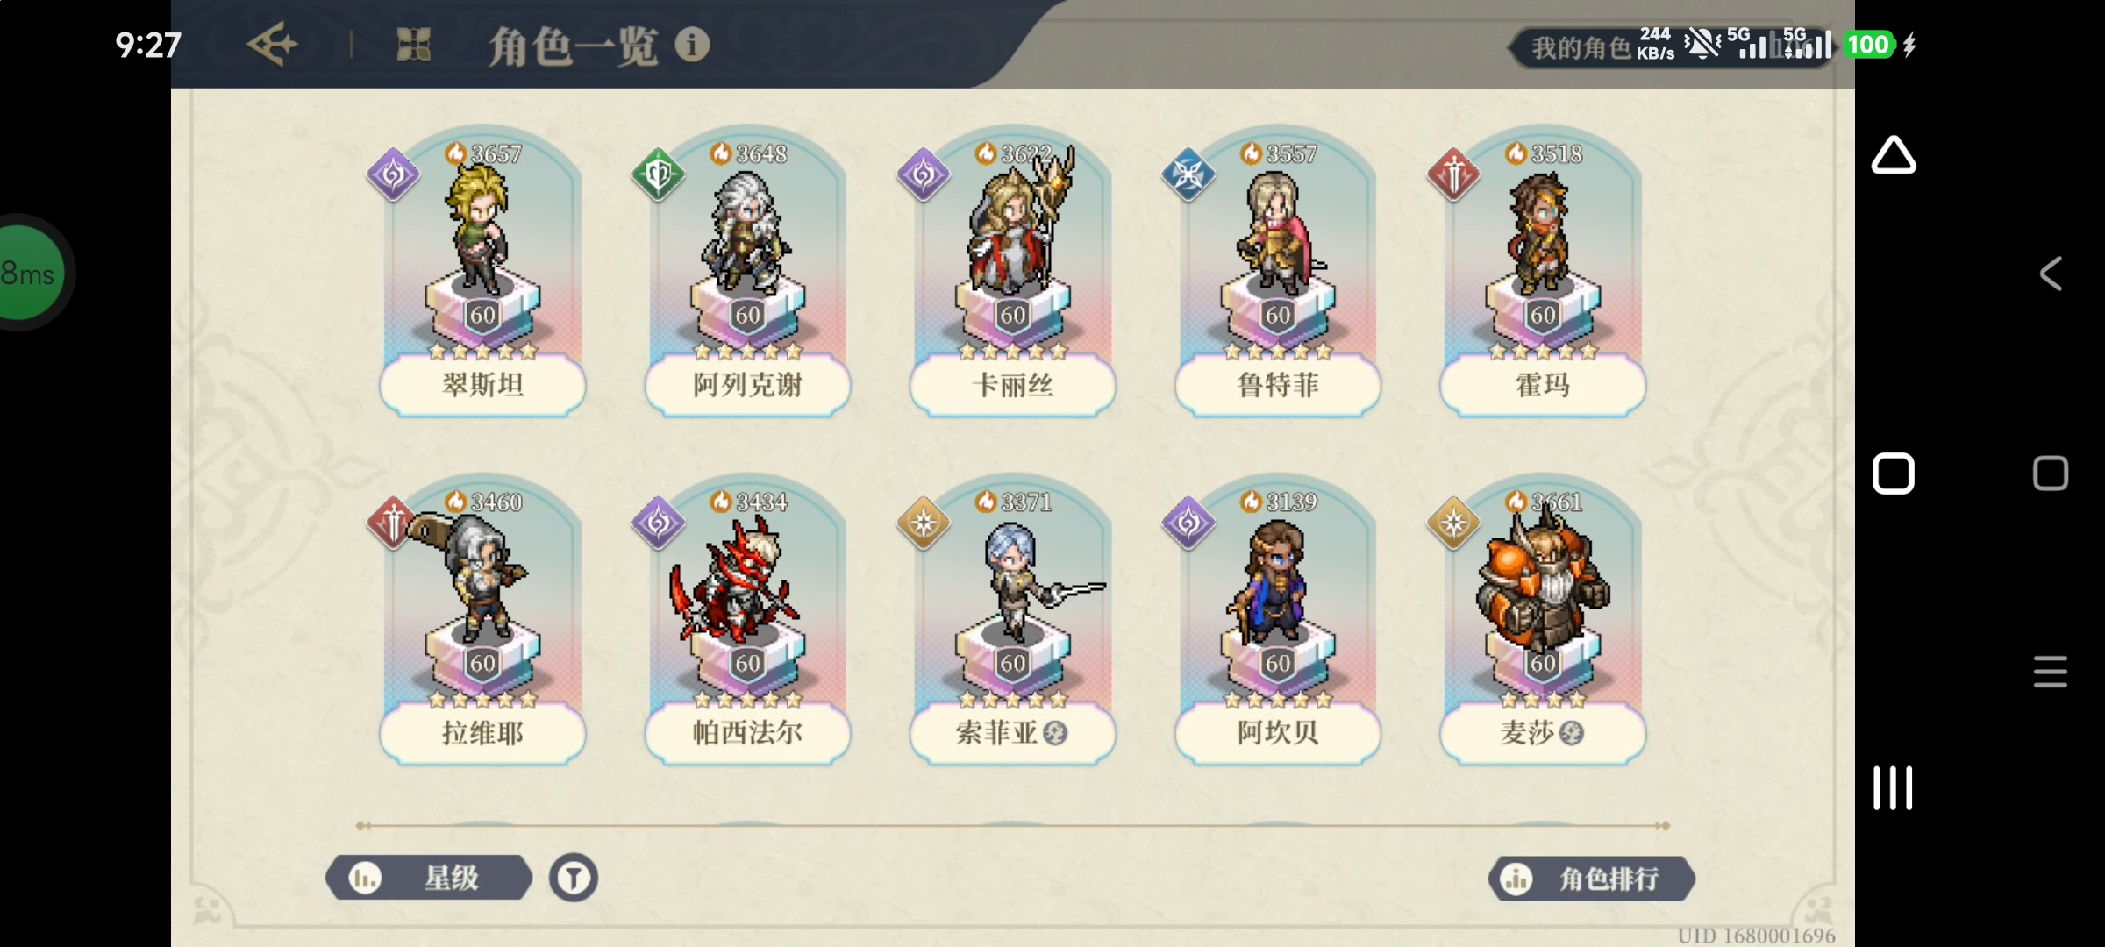The image size is (2105, 947).
Task: Tap the back arrow icon in header
Action: point(272,45)
